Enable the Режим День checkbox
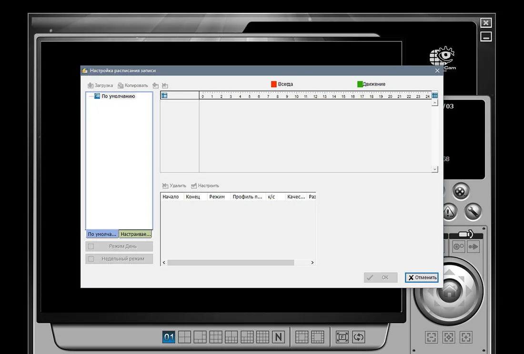The width and height of the screenshot is (524, 354). point(91,246)
